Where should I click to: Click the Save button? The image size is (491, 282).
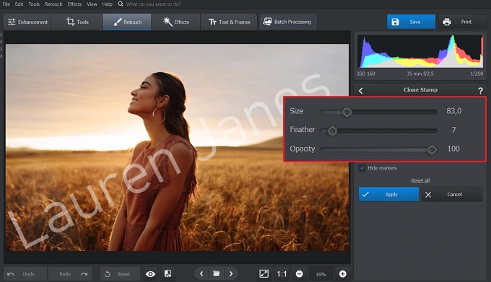[x=411, y=22]
